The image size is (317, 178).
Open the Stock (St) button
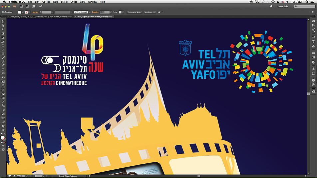tap(27, 6)
